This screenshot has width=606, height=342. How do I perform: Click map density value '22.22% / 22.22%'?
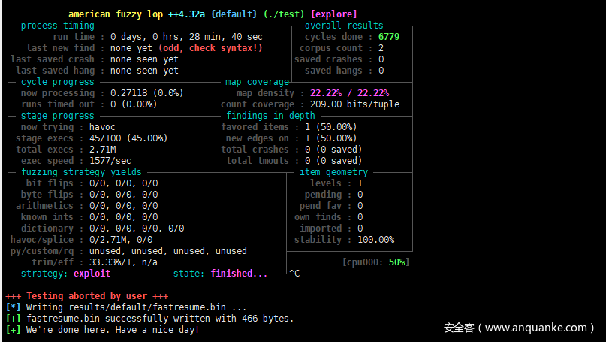[349, 93]
